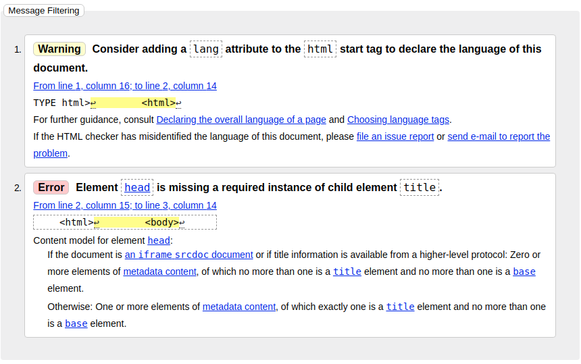Open the 'Choosing language tags' link
Screen dimensions: 581x364
pyautogui.click(x=398, y=120)
